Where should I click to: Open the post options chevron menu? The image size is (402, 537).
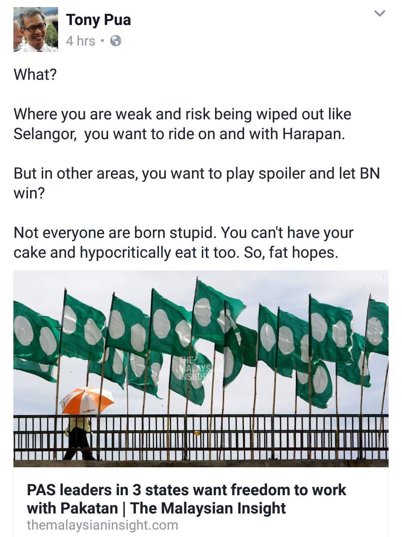pos(379,14)
